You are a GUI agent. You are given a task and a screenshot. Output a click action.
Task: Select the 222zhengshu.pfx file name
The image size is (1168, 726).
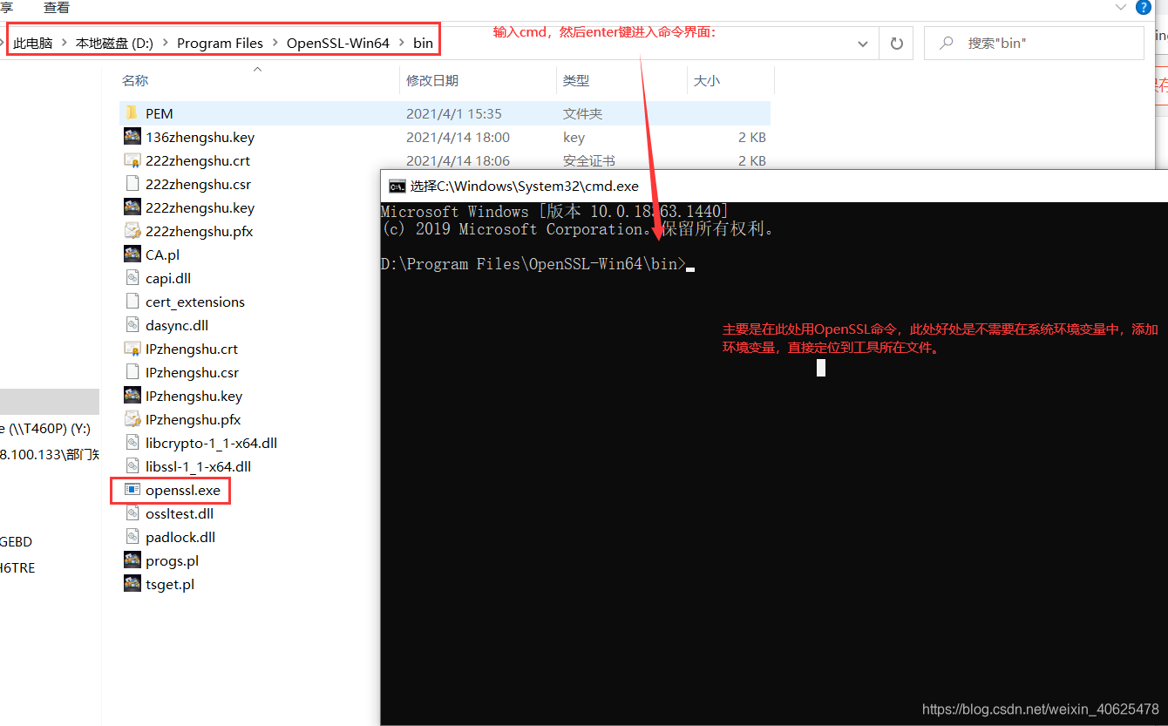pyautogui.click(x=200, y=231)
